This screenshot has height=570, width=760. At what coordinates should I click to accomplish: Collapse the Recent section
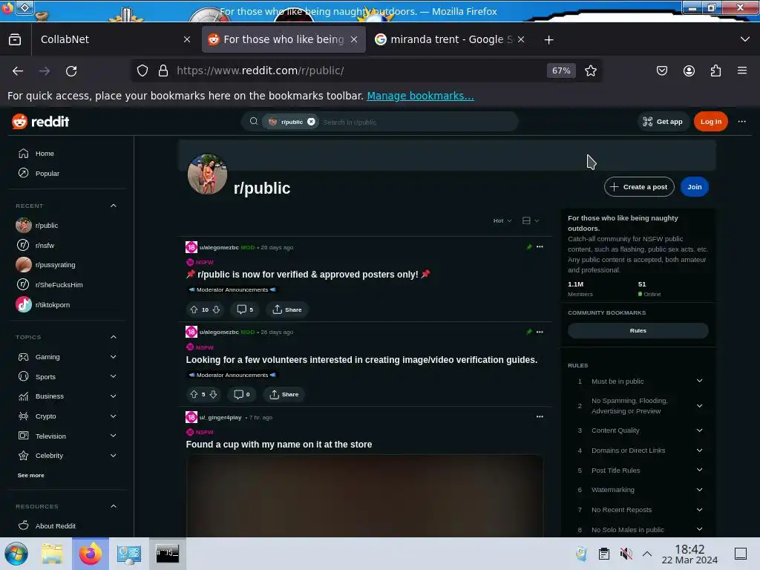click(114, 206)
